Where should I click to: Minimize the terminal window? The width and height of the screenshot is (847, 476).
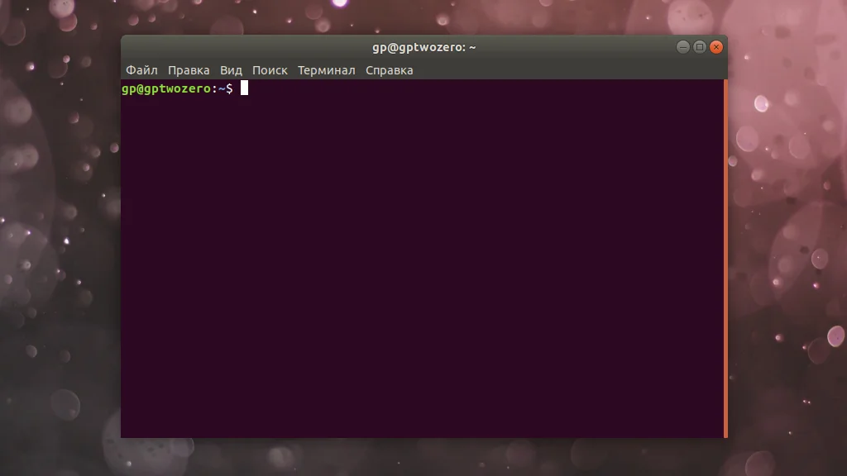[x=682, y=47]
